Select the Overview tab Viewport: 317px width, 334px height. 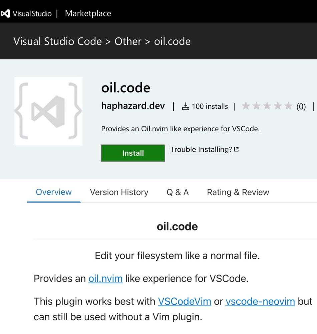53,192
